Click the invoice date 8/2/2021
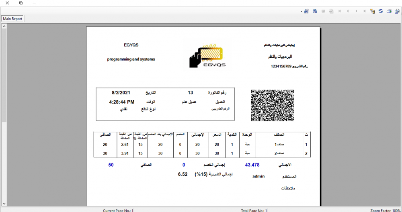Image resolution: width=402 pixels, height=212 pixels. 121,92
